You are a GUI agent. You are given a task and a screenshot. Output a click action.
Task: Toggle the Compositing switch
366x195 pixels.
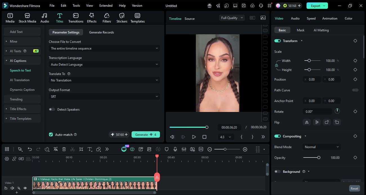coord(278,136)
